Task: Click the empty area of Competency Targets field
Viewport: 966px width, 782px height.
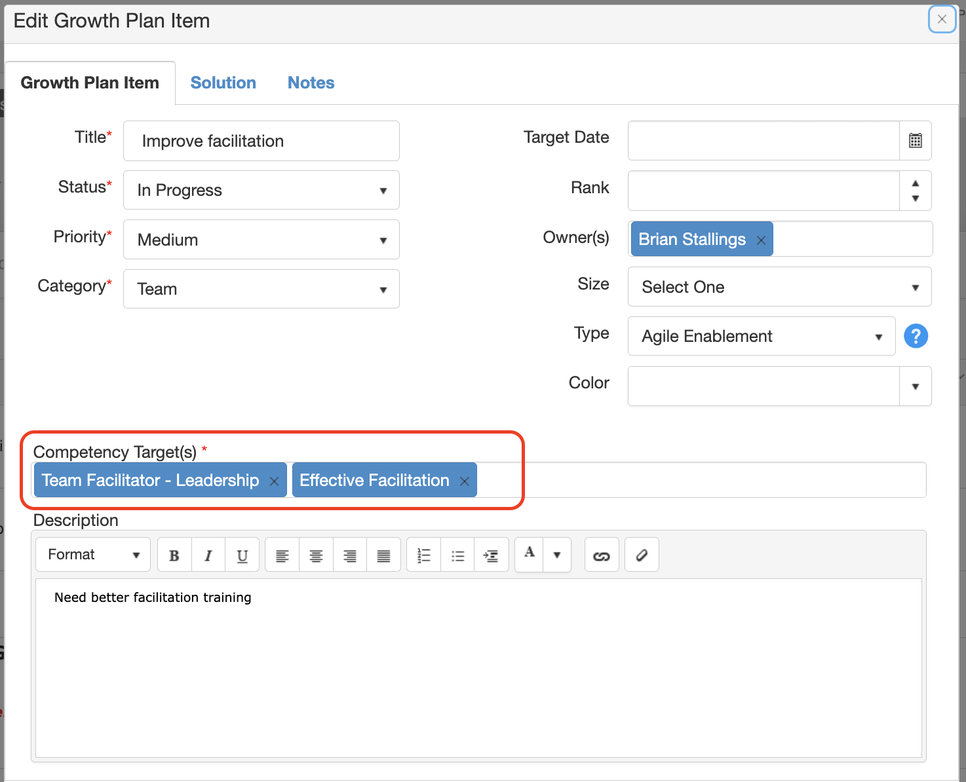Action: (701, 480)
